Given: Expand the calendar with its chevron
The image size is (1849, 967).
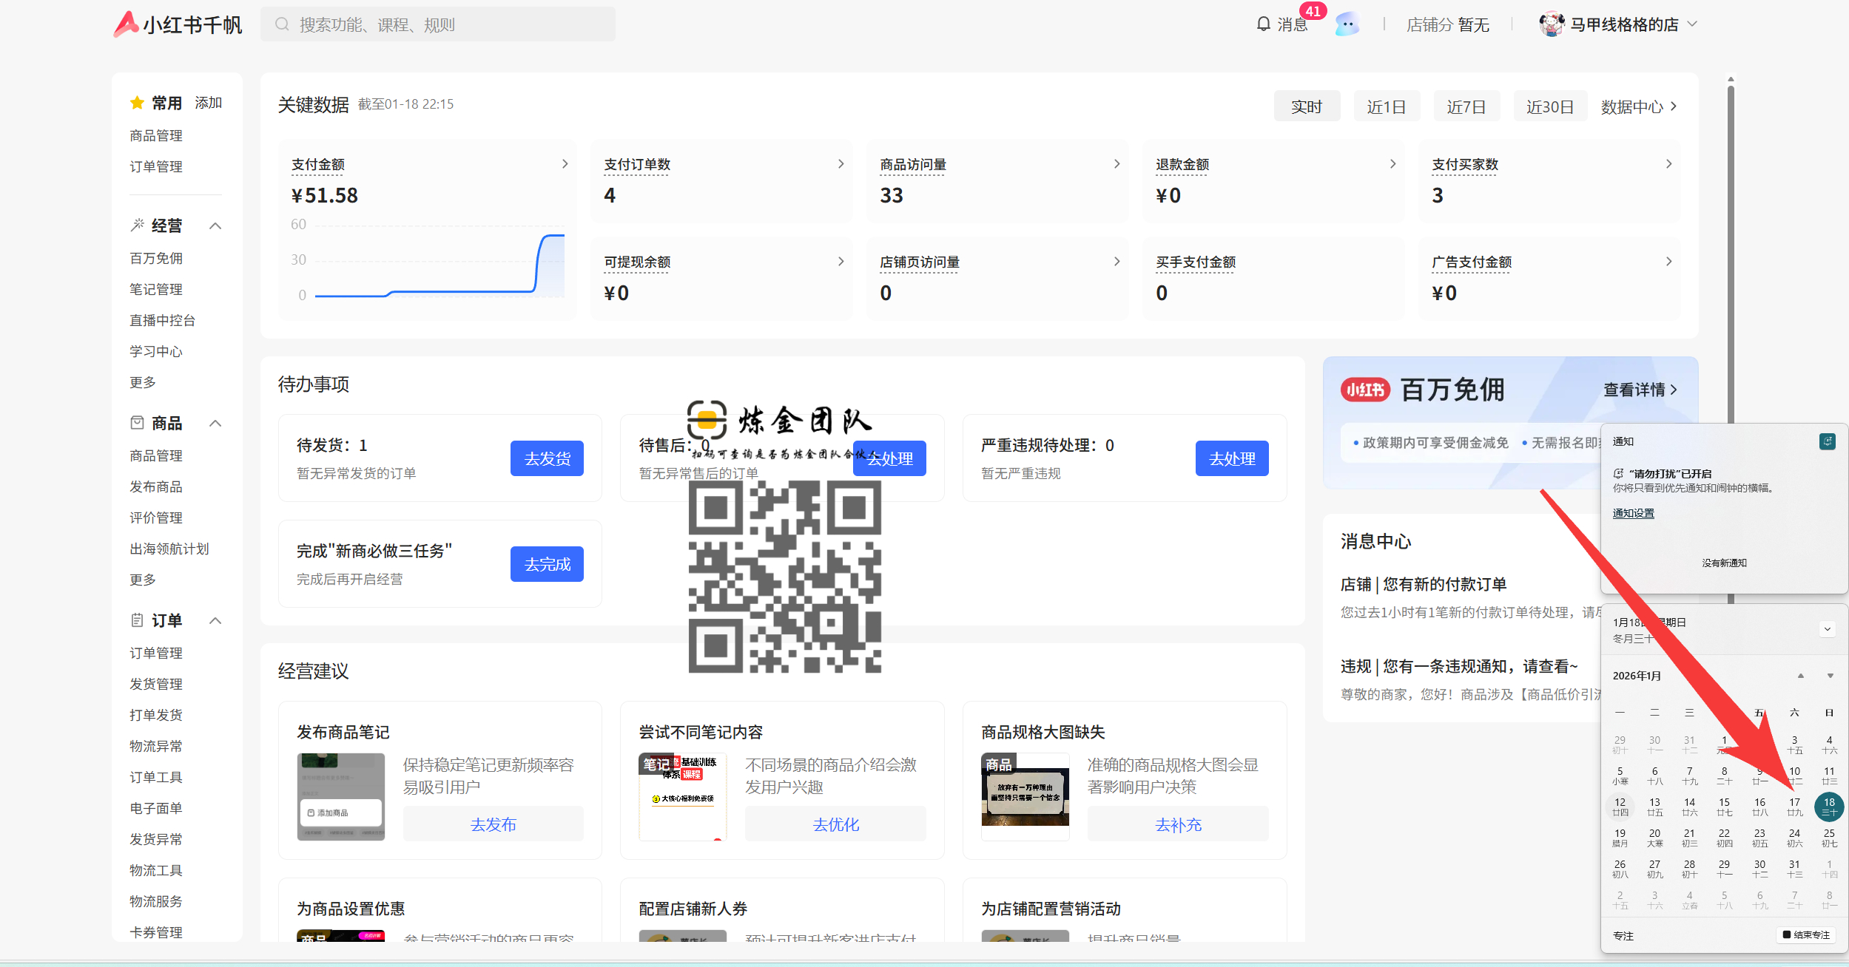Looking at the screenshot, I should tap(1827, 629).
